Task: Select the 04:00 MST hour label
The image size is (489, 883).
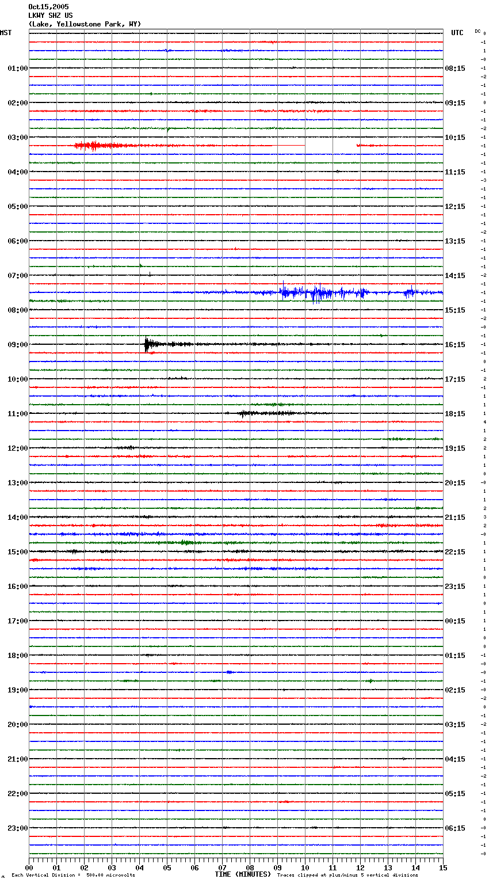Action: click(x=18, y=172)
